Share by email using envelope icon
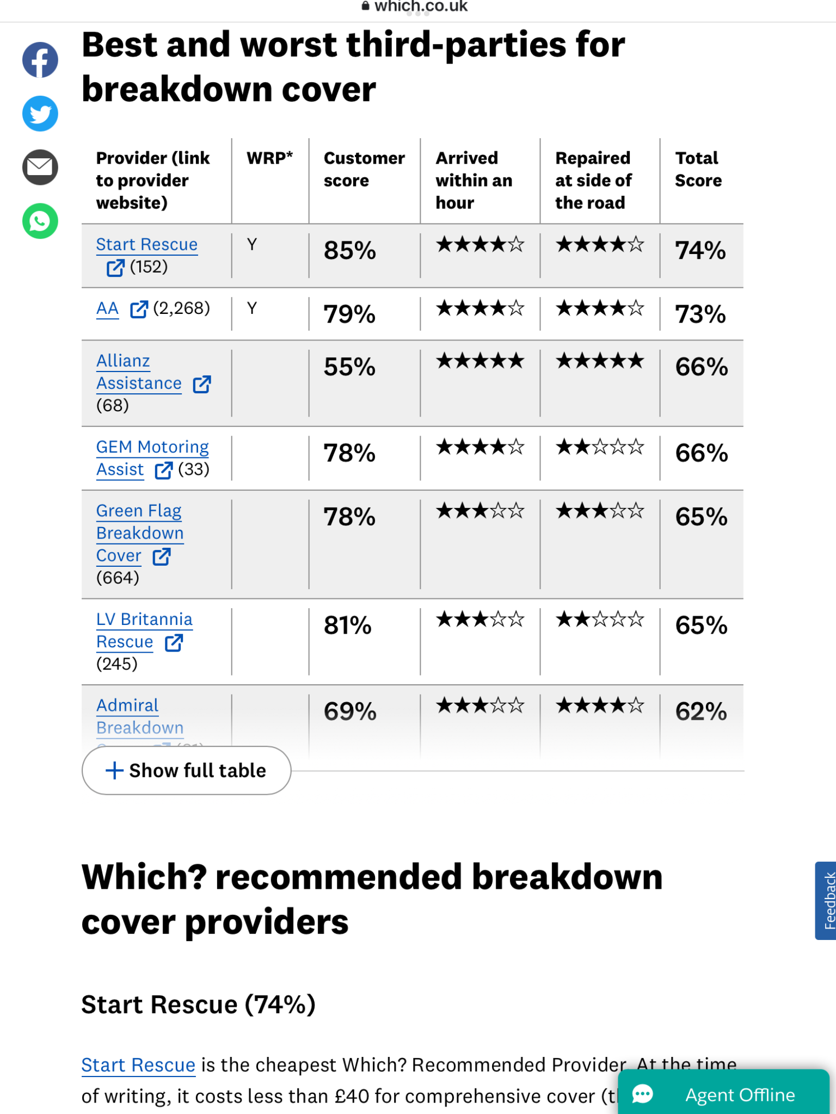Viewport: 836px width, 1114px height. click(40, 167)
